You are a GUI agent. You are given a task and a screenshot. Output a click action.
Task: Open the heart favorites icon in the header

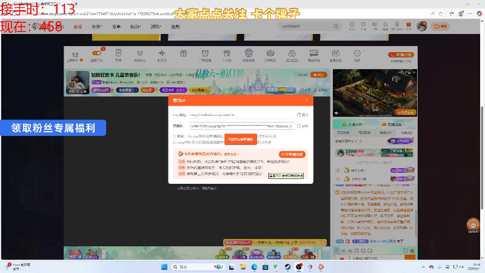pos(363,25)
